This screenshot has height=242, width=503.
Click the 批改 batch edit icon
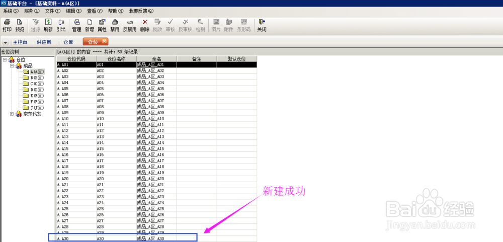[157, 26]
